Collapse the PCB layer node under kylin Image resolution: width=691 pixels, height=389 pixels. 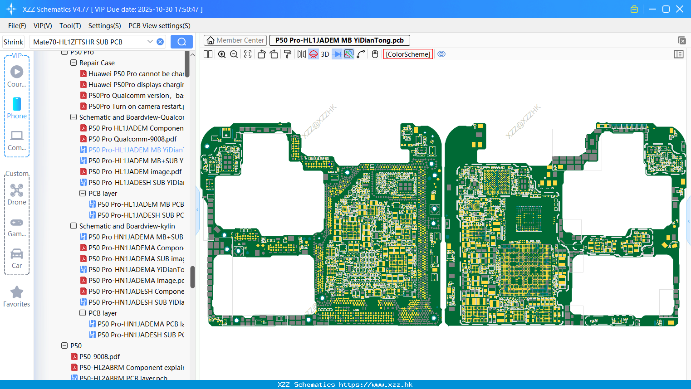(x=83, y=313)
